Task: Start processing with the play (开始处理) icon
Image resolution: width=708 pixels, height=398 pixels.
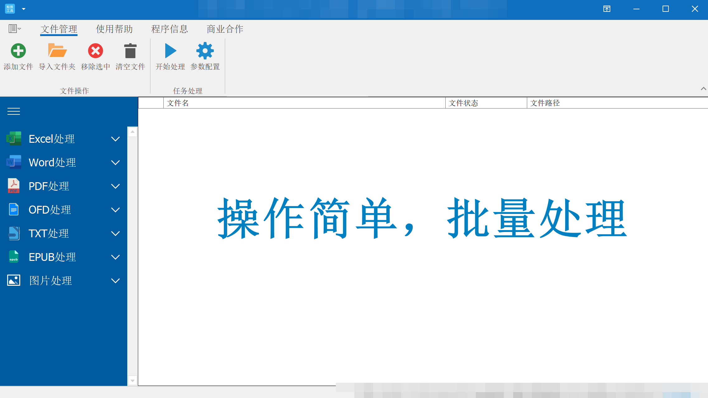Action: pos(171,51)
